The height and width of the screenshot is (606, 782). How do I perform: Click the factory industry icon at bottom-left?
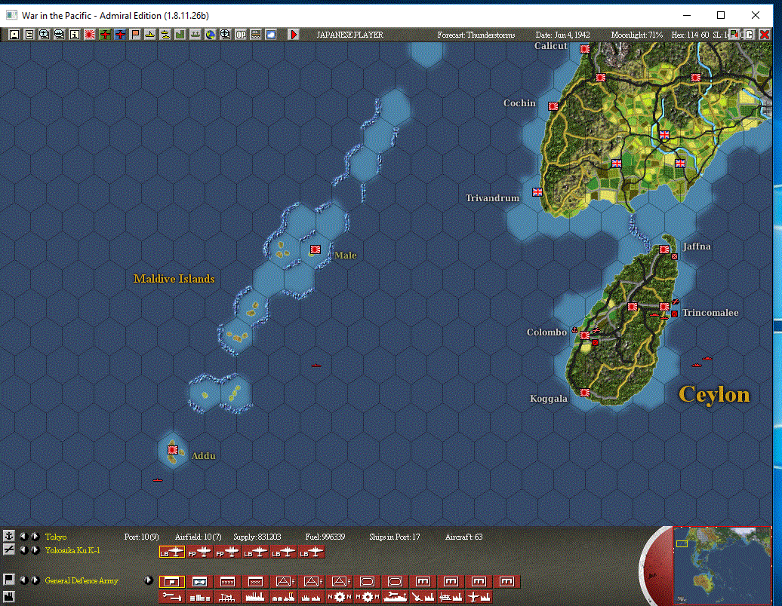coord(8,596)
